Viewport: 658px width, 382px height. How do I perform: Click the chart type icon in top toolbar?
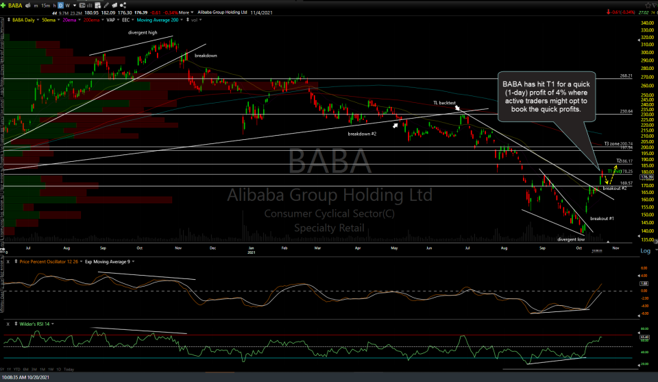82,5
